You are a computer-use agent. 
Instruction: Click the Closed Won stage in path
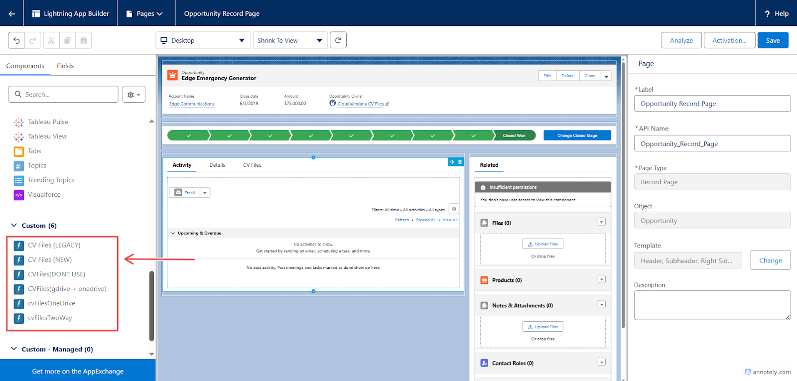[x=514, y=135]
